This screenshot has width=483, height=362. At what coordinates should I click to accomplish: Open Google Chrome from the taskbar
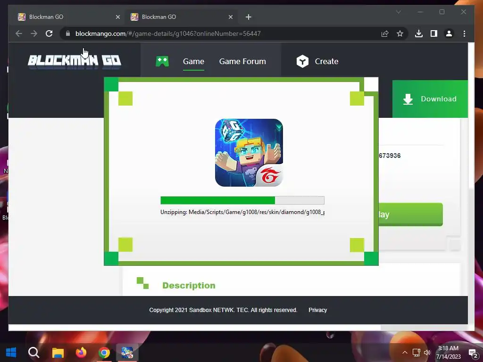pos(104,353)
